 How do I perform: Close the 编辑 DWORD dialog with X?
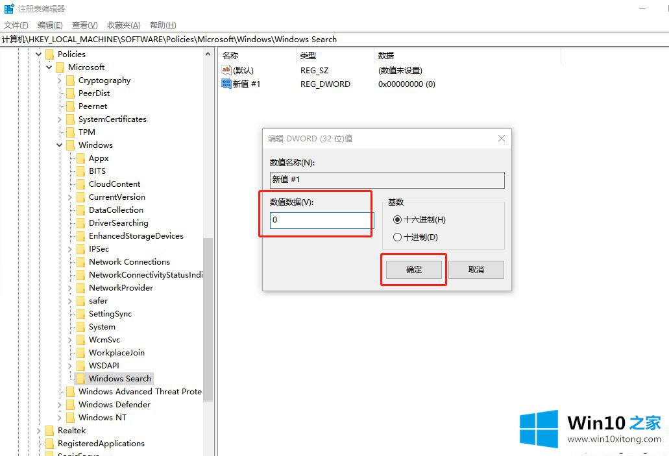coord(501,138)
